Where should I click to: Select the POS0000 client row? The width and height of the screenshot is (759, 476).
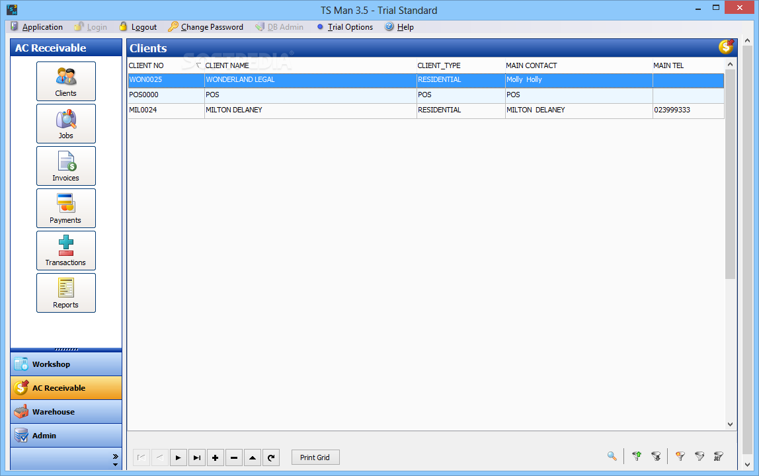(426, 95)
